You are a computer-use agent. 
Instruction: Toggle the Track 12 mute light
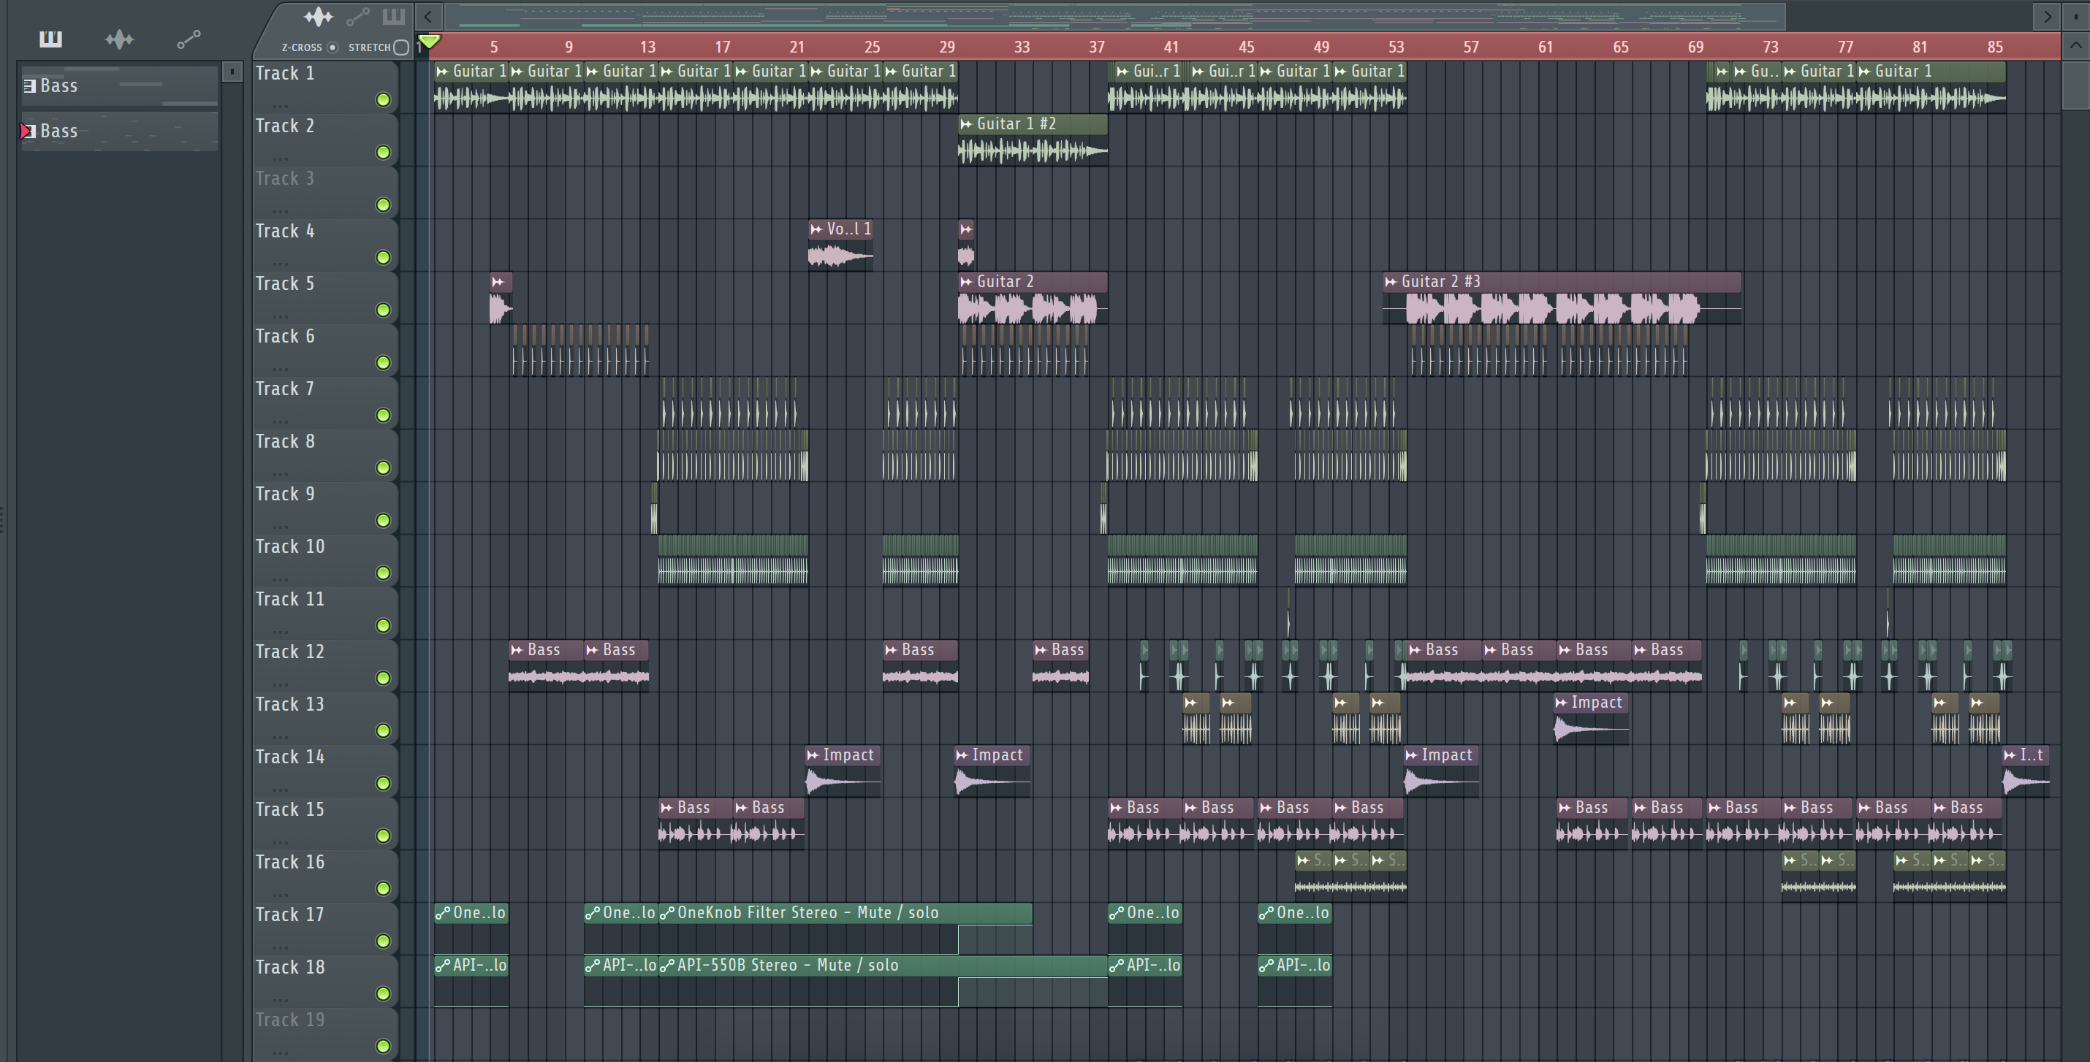(x=383, y=679)
